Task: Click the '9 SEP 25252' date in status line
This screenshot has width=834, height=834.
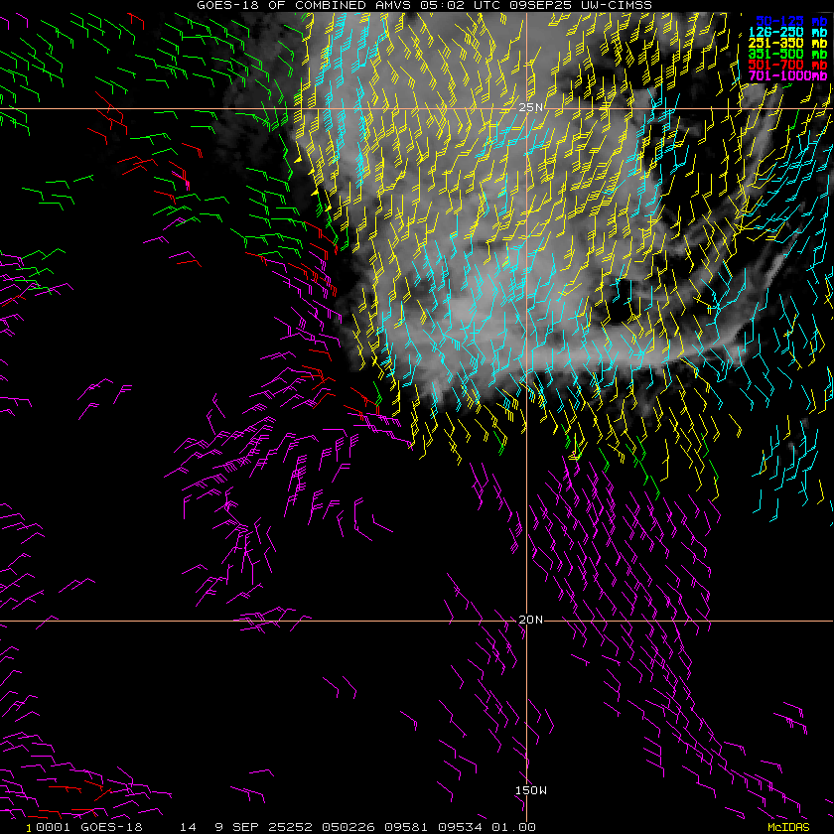Action: pyautogui.click(x=263, y=827)
